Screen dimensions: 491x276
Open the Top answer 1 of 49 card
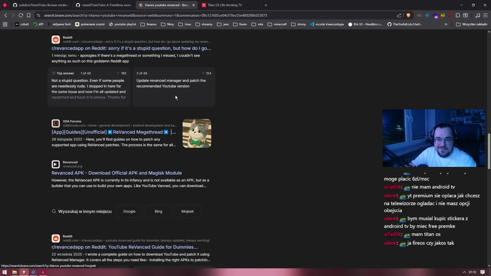coord(89,86)
